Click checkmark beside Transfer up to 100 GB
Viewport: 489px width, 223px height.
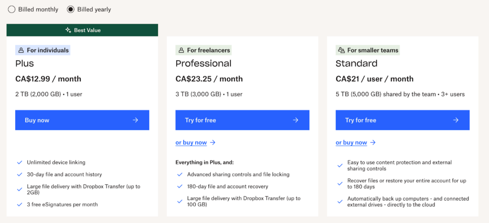pyautogui.click(x=180, y=202)
